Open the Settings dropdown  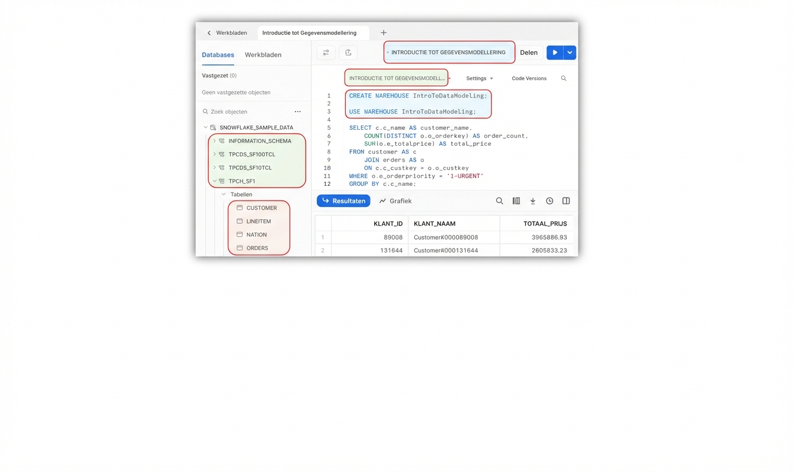pyautogui.click(x=479, y=78)
